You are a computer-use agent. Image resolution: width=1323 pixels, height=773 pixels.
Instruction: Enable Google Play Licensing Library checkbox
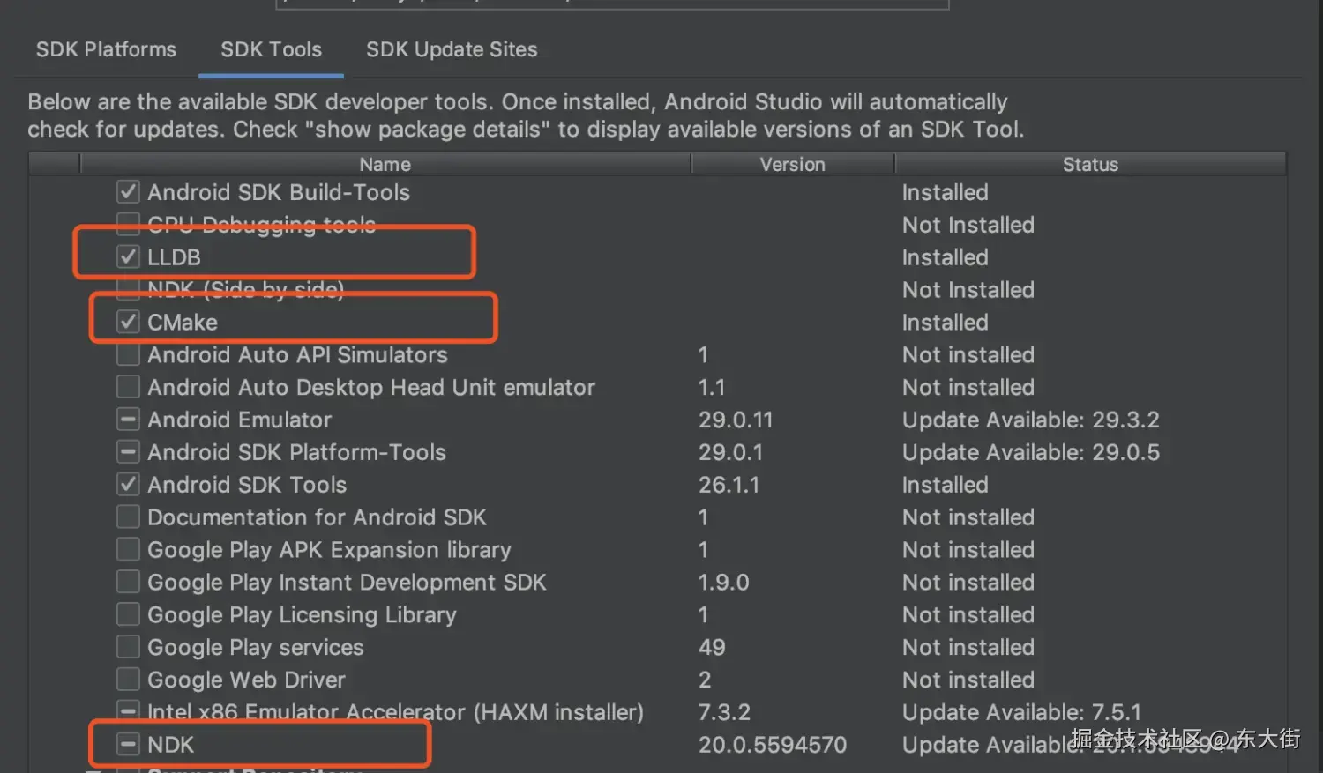pos(129,615)
